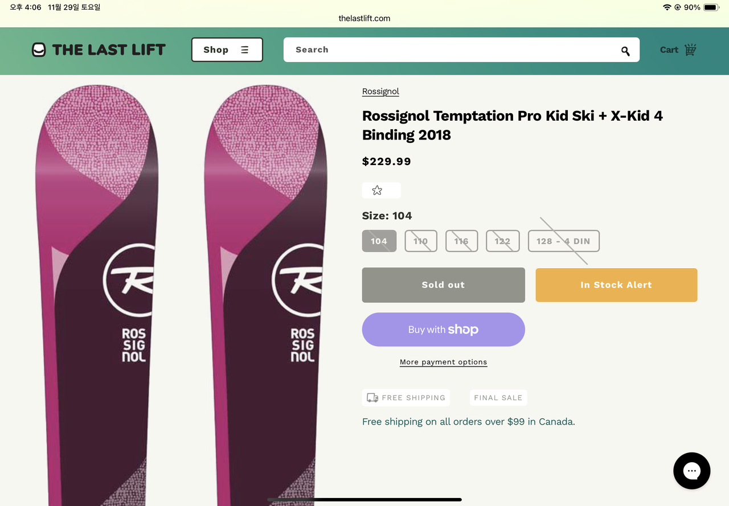Screen dimensions: 729x506
Task: Choose the 128 - 4 DIN size
Action: (563, 241)
